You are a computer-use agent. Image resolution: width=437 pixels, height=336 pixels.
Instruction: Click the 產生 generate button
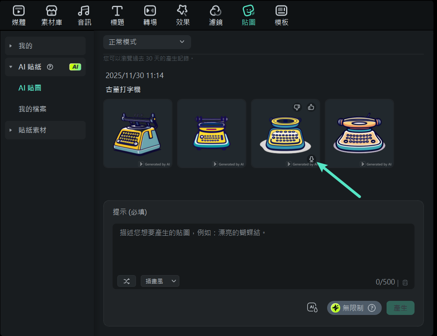click(400, 308)
